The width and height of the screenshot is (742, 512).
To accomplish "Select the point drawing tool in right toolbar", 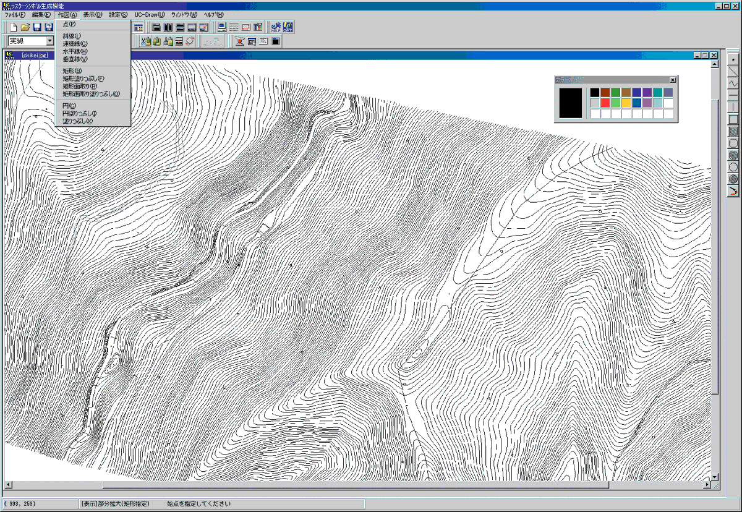I will point(733,59).
